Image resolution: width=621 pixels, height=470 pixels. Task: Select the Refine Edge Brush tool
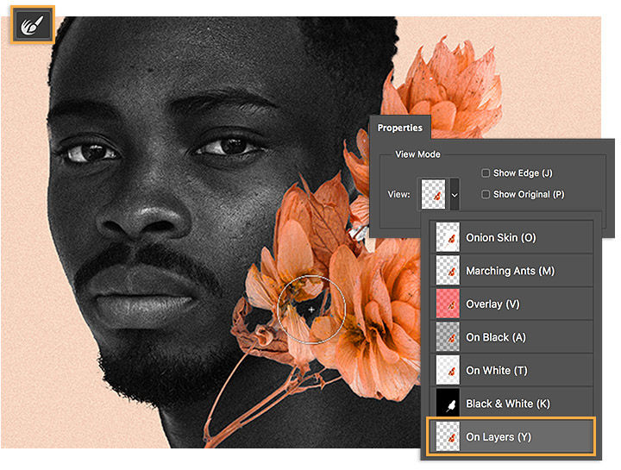(x=33, y=24)
